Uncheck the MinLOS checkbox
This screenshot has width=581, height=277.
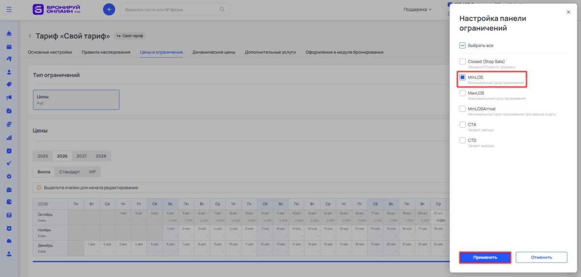click(462, 77)
